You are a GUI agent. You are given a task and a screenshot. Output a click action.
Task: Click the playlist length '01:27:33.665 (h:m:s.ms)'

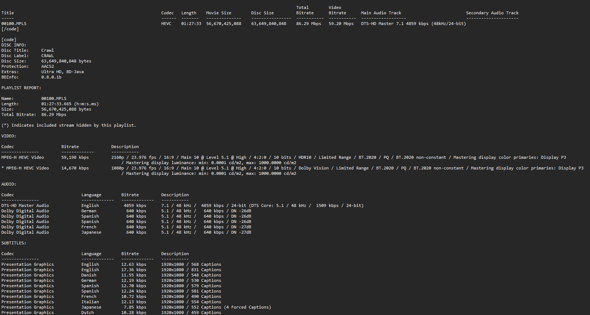[x=70, y=104]
